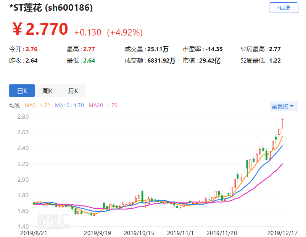Click the last candlestick near 2019/12/17
This screenshot has width=306, height=237.
coord(282,124)
